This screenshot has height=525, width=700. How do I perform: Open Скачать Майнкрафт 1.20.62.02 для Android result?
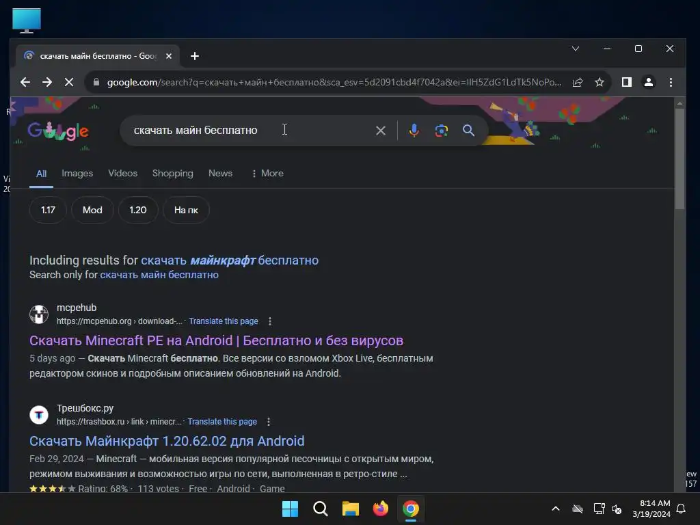coord(167,441)
